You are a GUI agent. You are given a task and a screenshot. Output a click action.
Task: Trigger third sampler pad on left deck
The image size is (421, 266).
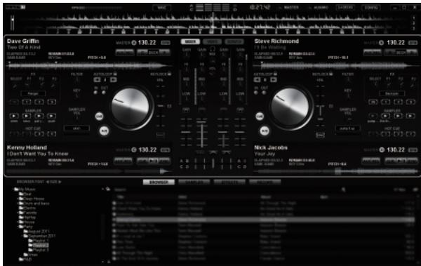pyautogui.click(x=39, y=116)
